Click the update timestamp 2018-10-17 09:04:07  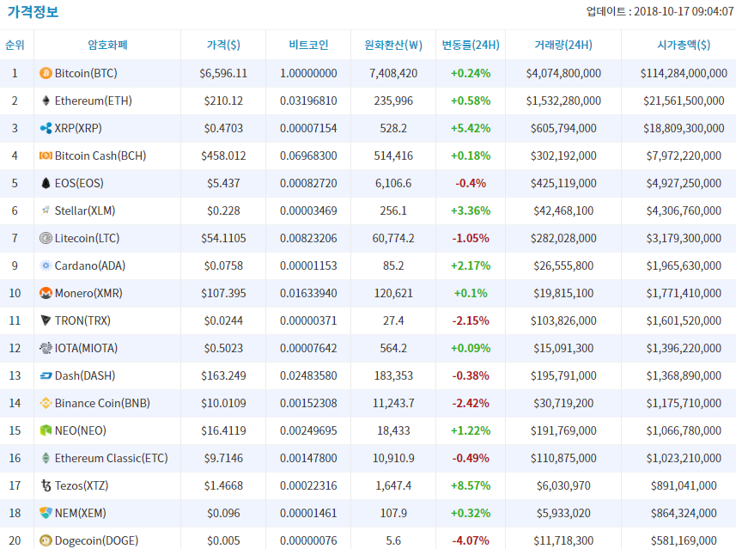click(x=684, y=11)
